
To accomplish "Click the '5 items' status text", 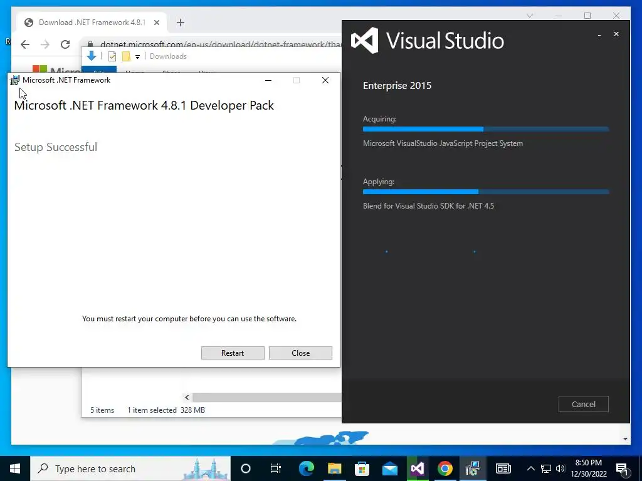I will pos(102,410).
